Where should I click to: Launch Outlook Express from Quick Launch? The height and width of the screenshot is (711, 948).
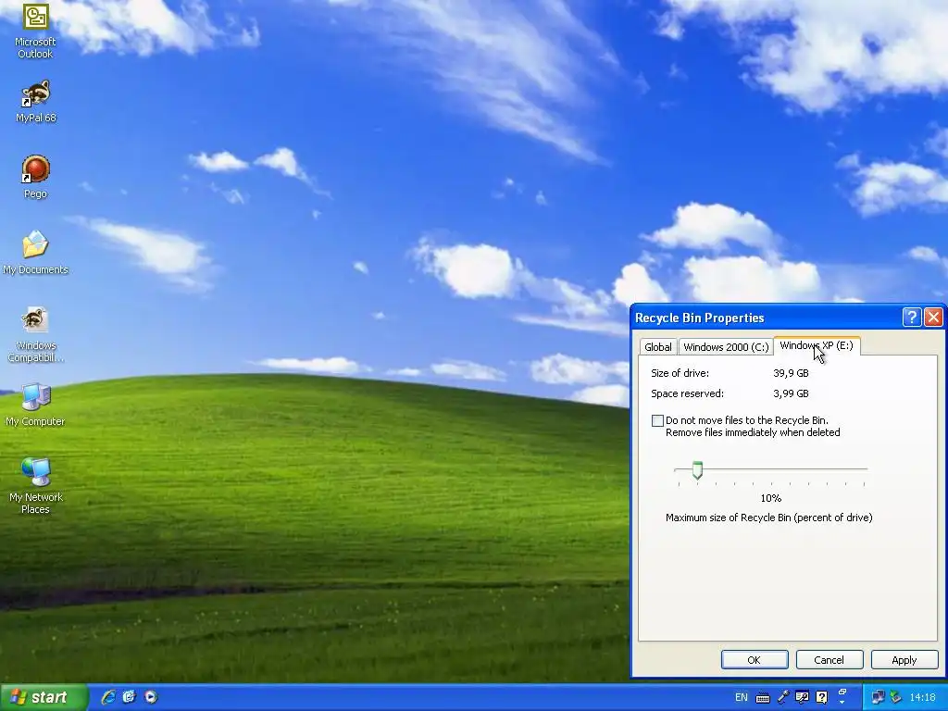point(130,697)
